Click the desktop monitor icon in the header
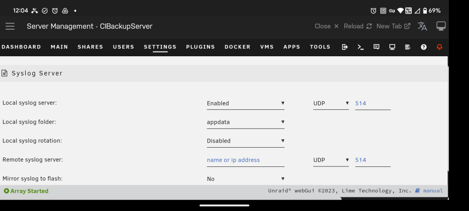 point(441,26)
